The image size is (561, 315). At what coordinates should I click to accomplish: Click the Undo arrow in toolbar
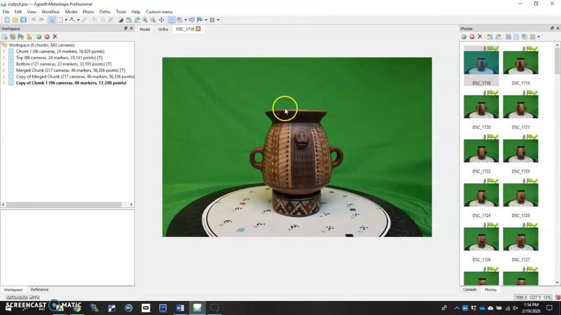(33, 20)
